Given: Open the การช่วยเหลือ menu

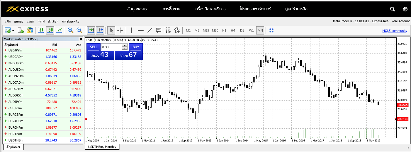Looking at the screenshot, I should point(70,21).
